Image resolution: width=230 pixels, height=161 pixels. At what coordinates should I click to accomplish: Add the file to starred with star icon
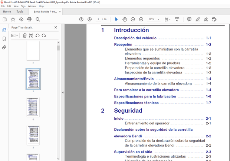[13, 19]
